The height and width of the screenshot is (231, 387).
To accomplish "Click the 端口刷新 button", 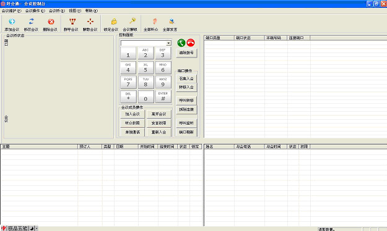I will click(x=186, y=132).
